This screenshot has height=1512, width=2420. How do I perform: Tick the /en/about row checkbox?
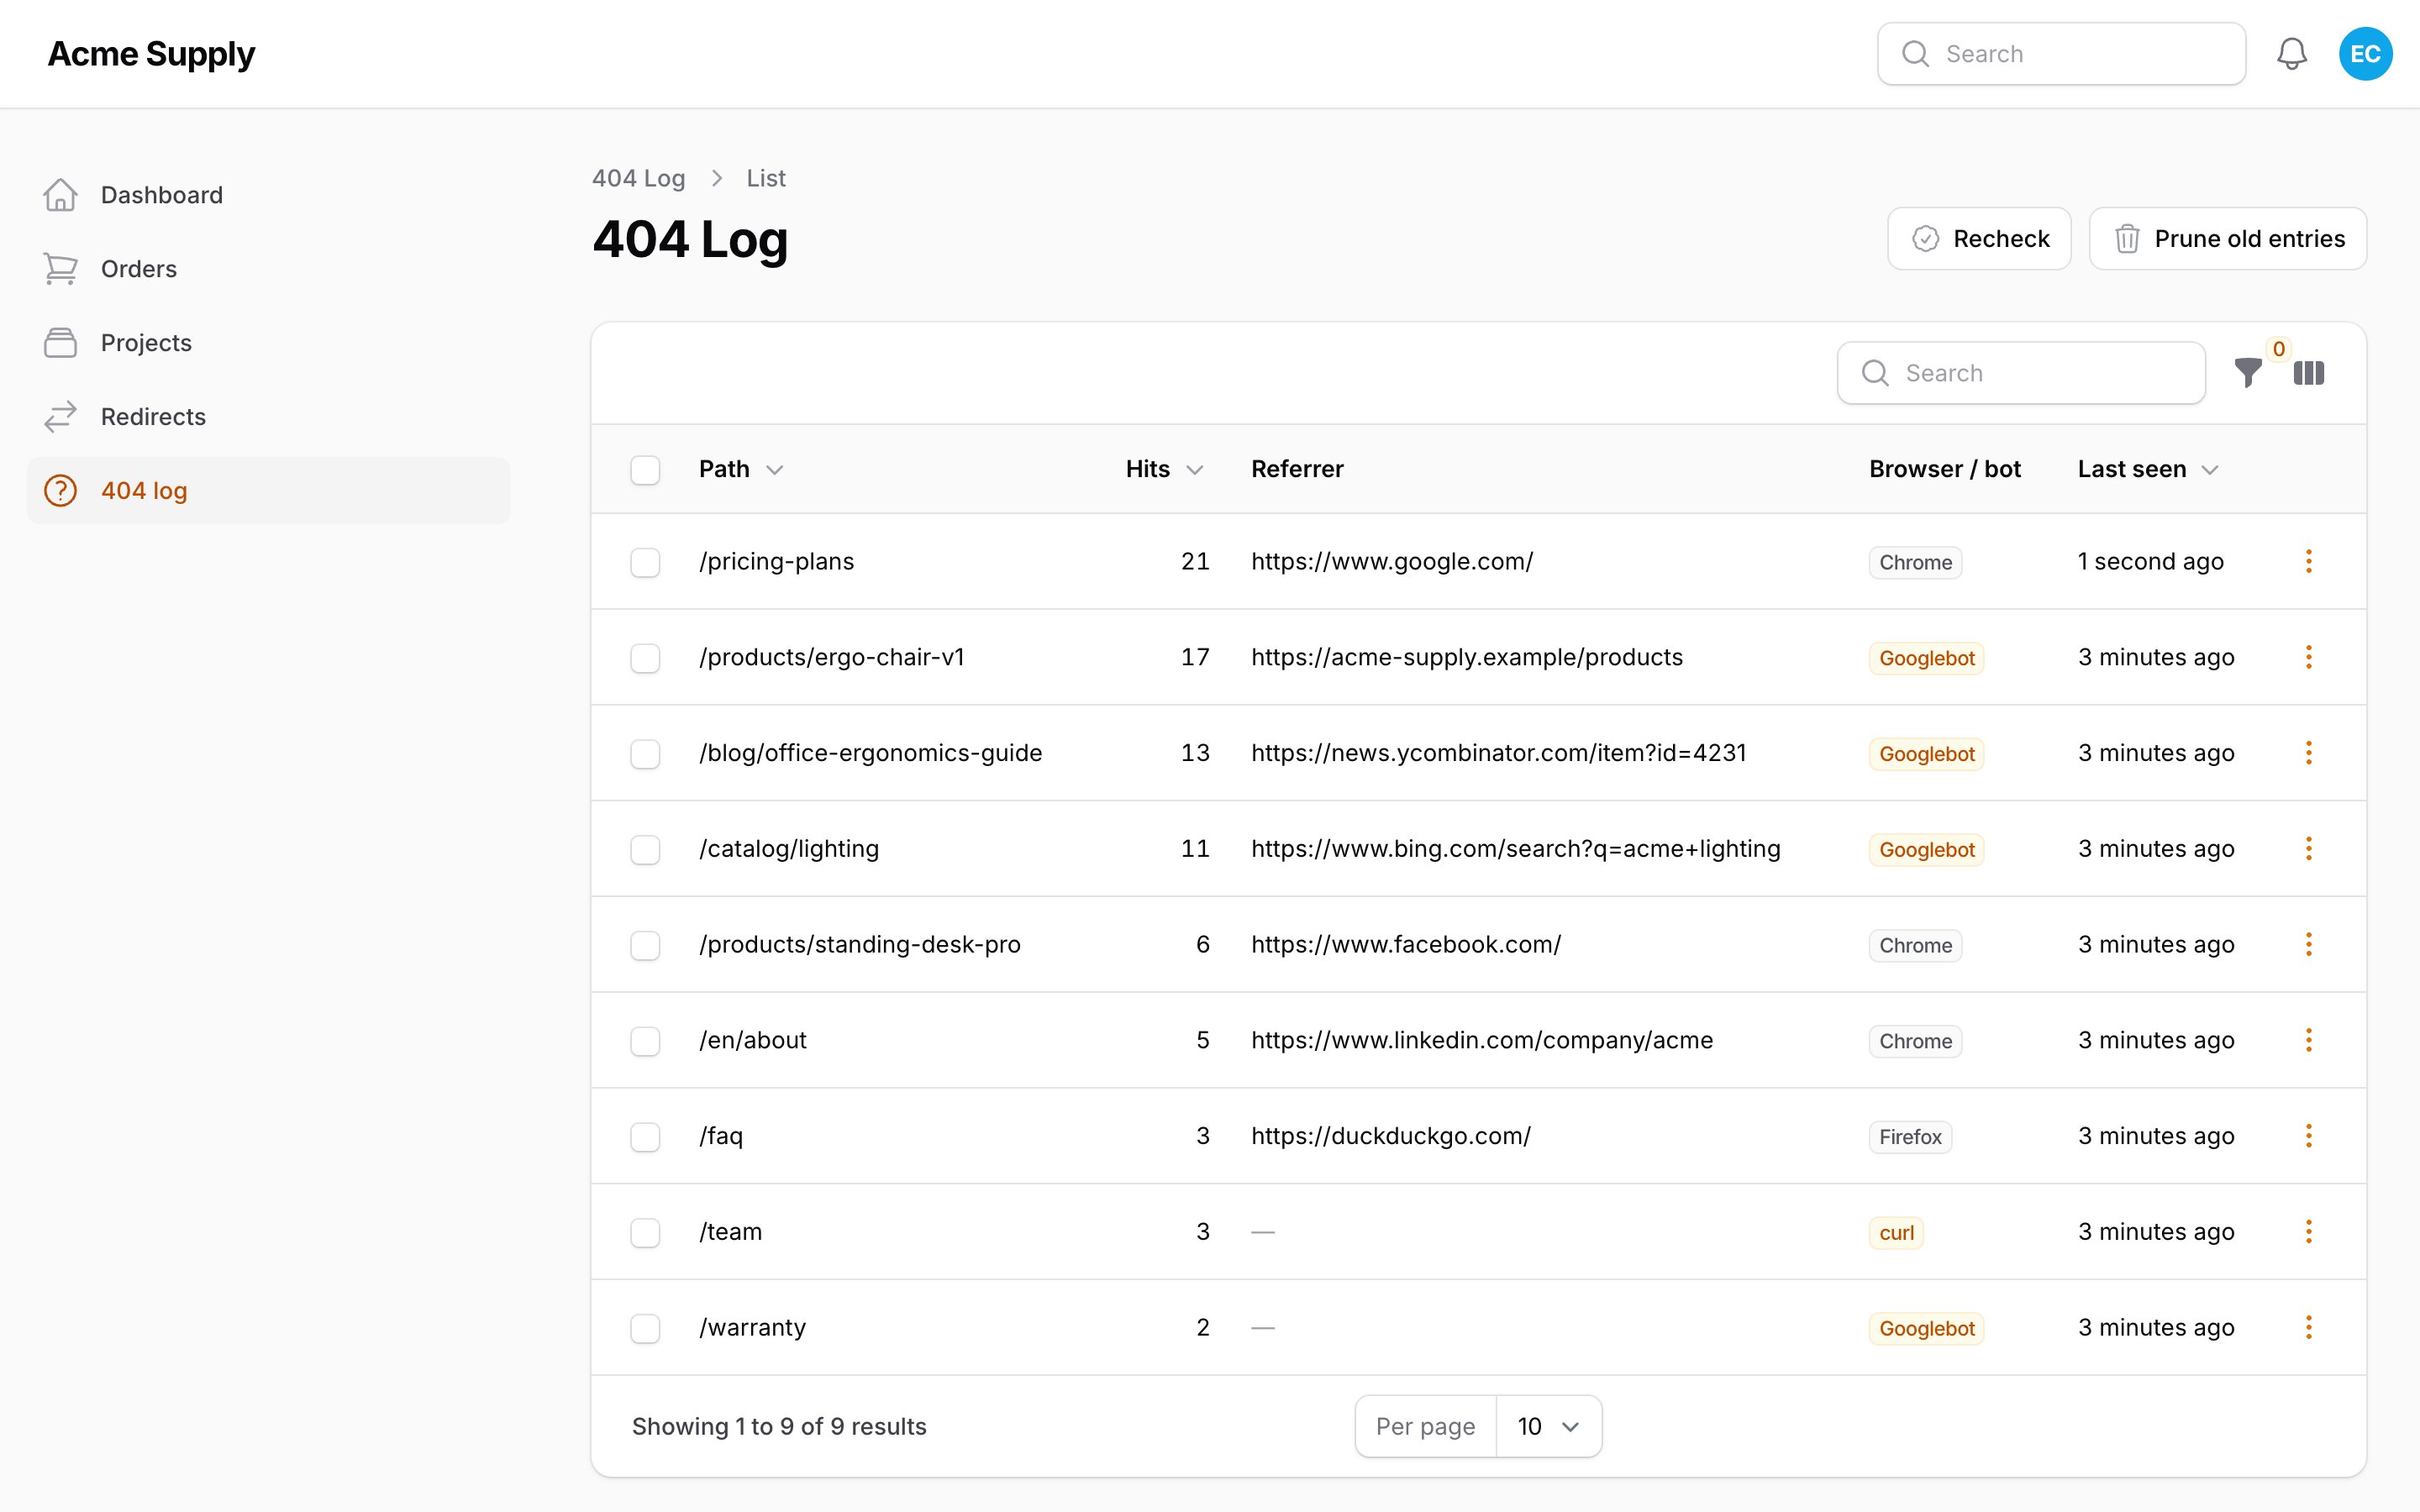645,1041
